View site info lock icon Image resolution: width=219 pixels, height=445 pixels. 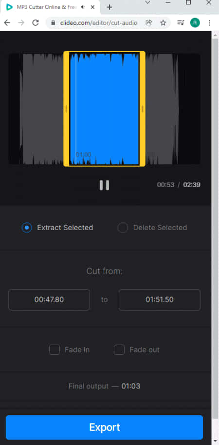53,23
